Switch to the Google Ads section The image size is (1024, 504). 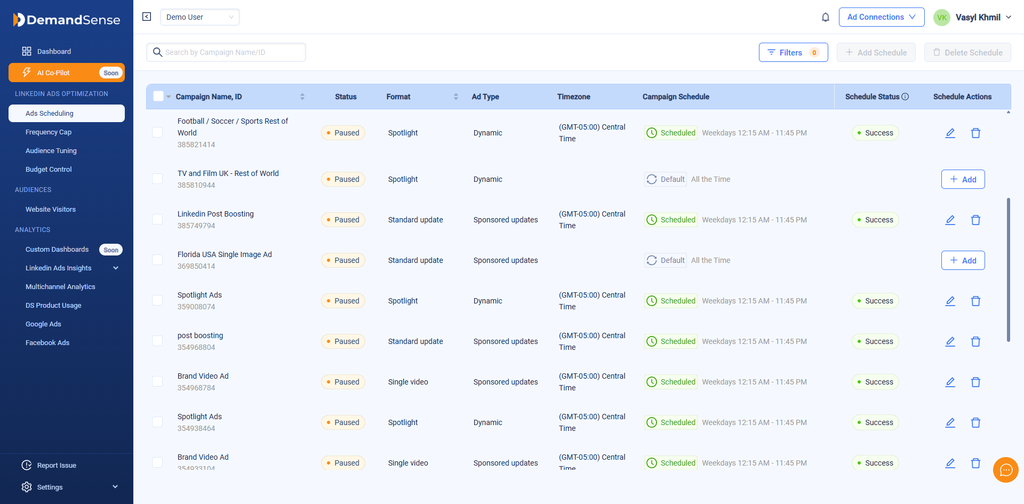(x=43, y=324)
